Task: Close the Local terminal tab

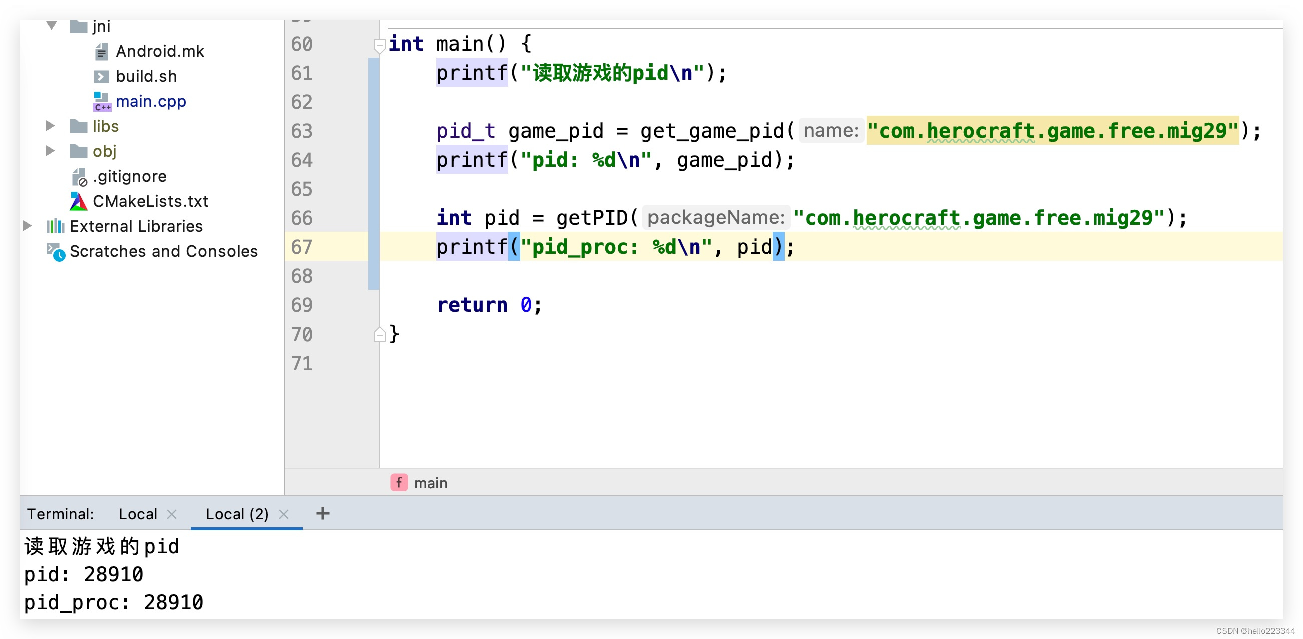Action: pos(172,514)
